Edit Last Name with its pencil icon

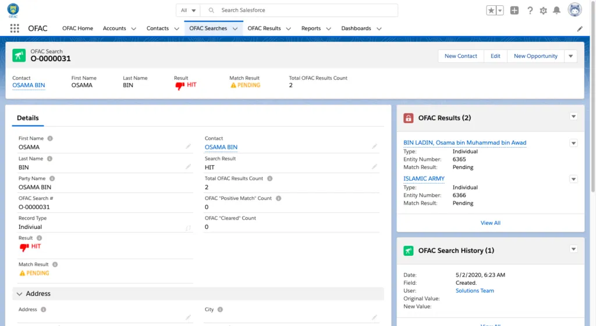click(x=188, y=167)
